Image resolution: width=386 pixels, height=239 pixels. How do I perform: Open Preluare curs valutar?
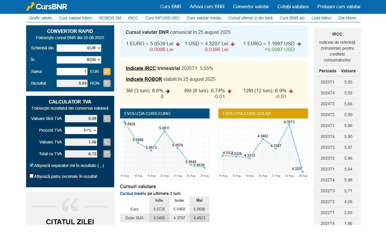pyautogui.click(x=339, y=6)
